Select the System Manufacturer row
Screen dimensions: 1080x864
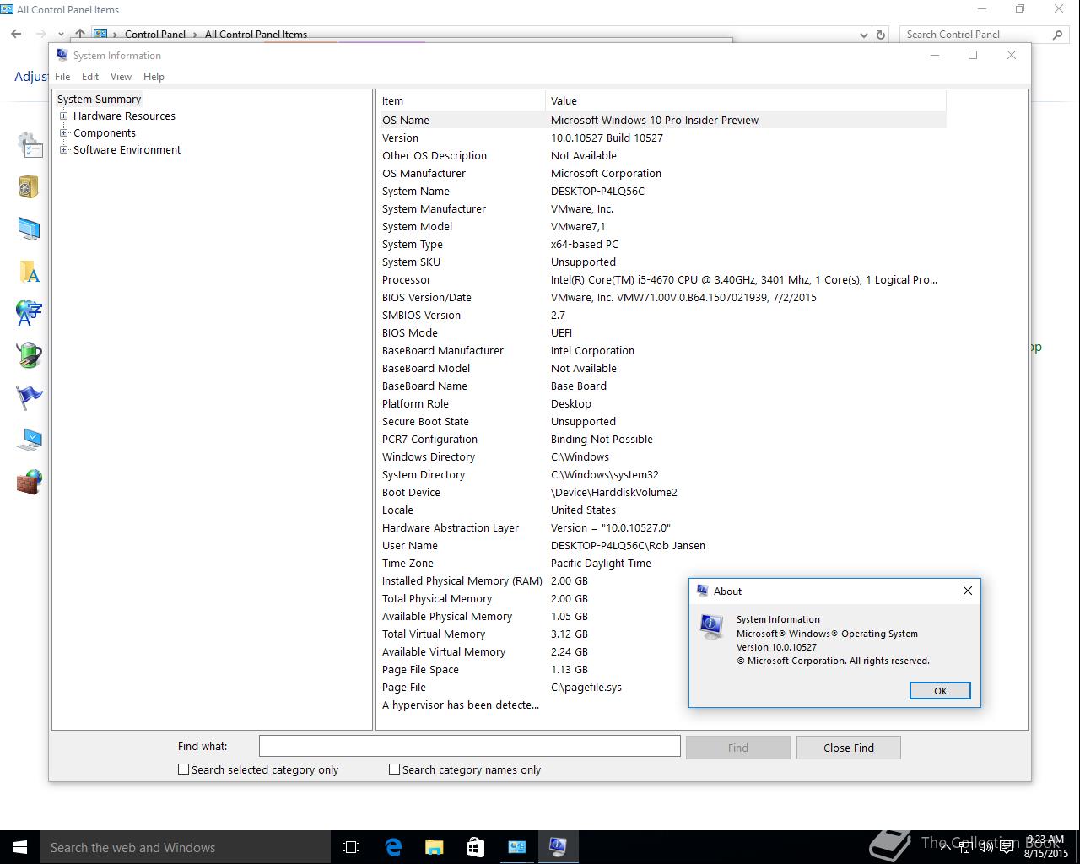pyautogui.click(x=662, y=208)
